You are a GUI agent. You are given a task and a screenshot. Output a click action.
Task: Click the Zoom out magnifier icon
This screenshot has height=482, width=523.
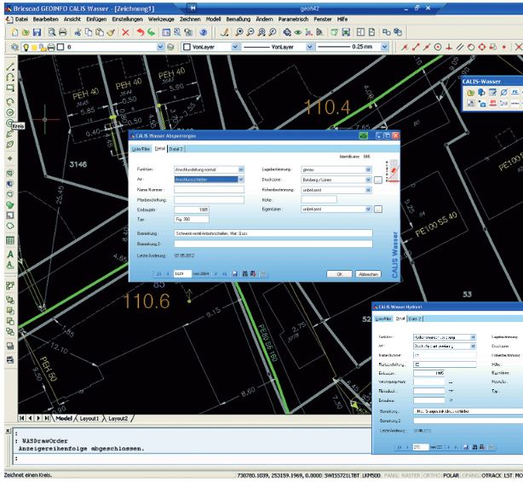tap(250, 32)
